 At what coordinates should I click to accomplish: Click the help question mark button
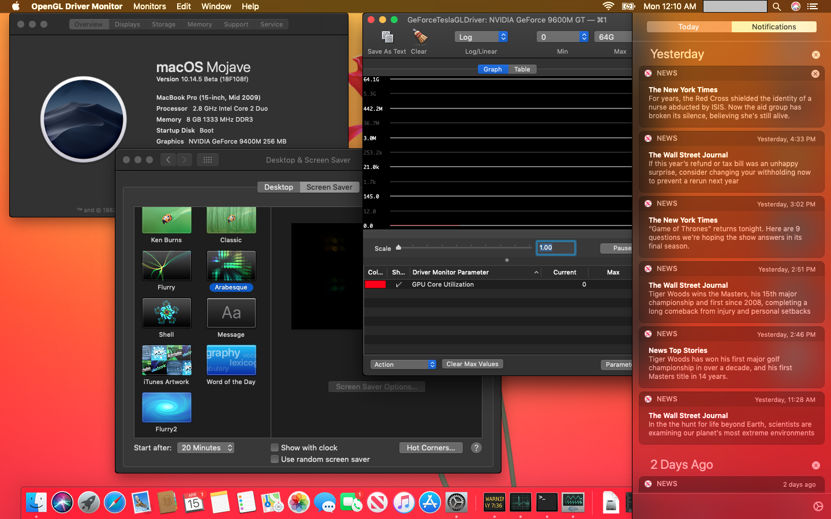coord(476,447)
